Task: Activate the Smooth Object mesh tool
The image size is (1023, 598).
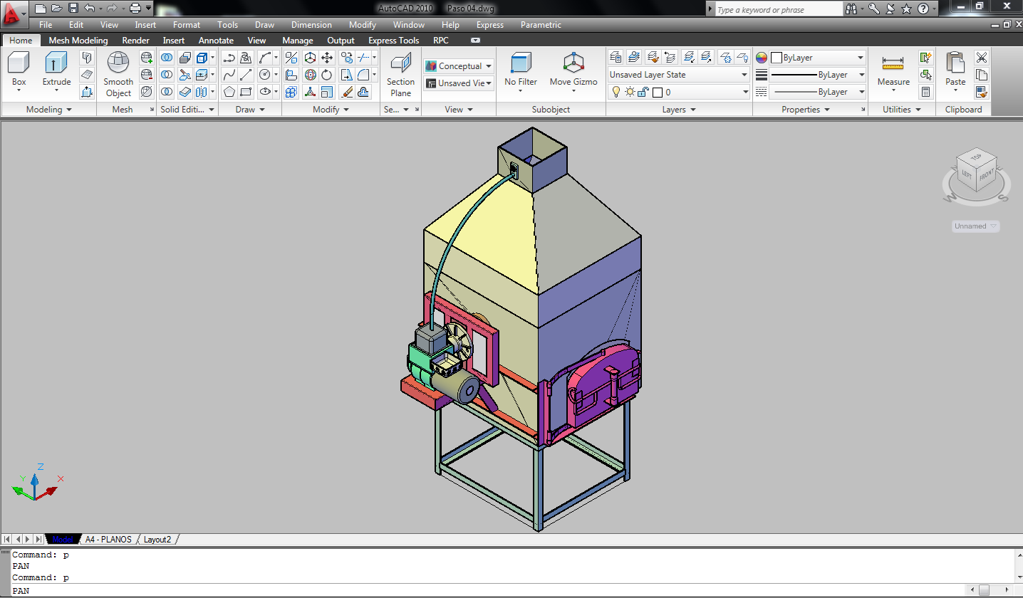Action: (x=118, y=63)
